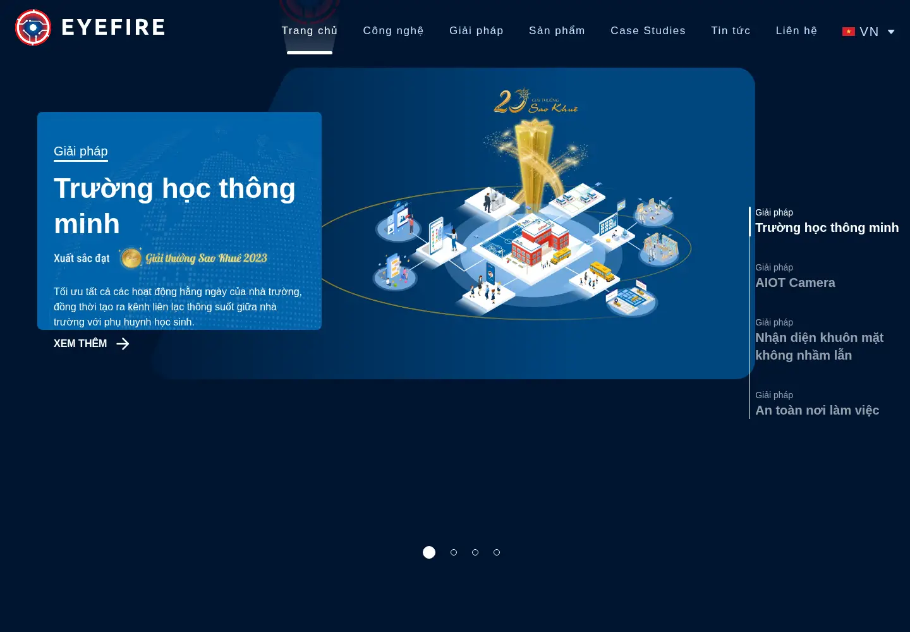Click the EYEFIRE eye logo icon

tap(33, 27)
